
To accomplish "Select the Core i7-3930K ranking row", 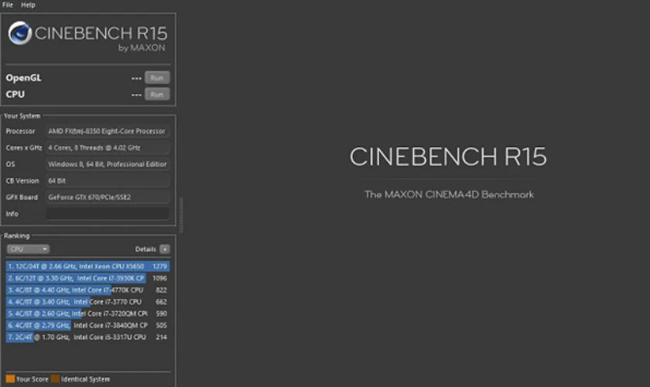I will (87, 278).
